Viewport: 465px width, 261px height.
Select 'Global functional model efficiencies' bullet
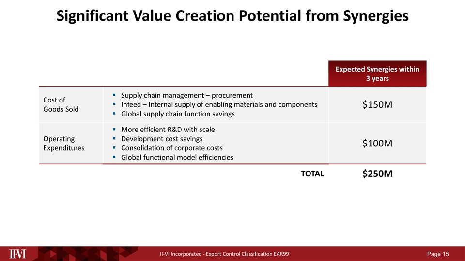[x=177, y=157]
